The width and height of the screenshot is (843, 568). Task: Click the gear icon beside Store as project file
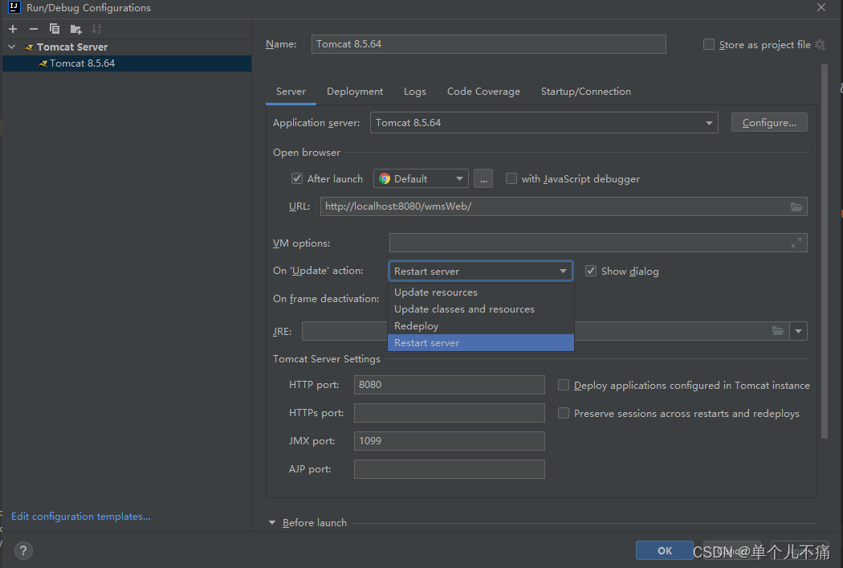pos(820,45)
